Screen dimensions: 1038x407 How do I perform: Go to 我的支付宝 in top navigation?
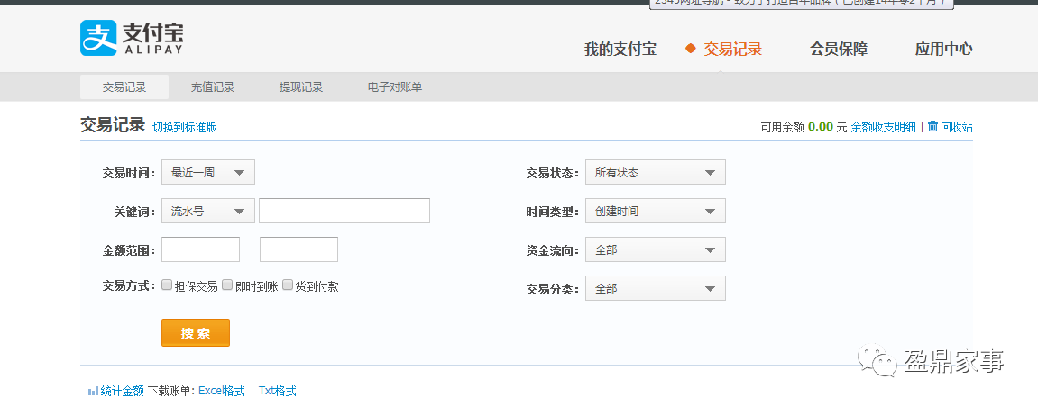point(620,50)
